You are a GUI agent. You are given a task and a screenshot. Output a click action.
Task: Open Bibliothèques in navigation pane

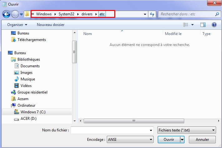coord(29,59)
